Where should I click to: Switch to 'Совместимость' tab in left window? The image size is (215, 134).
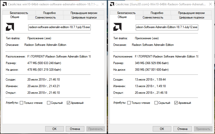click(x=45, y=17)
